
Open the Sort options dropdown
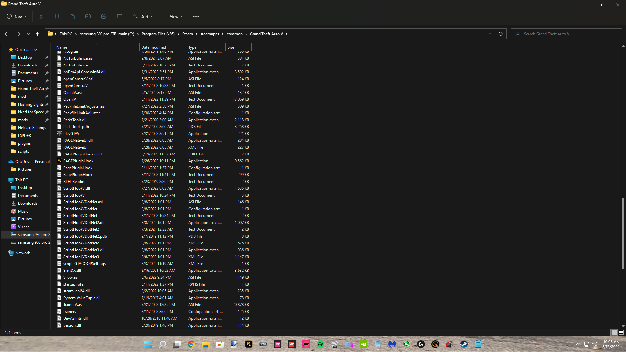[x=143, y=16]
